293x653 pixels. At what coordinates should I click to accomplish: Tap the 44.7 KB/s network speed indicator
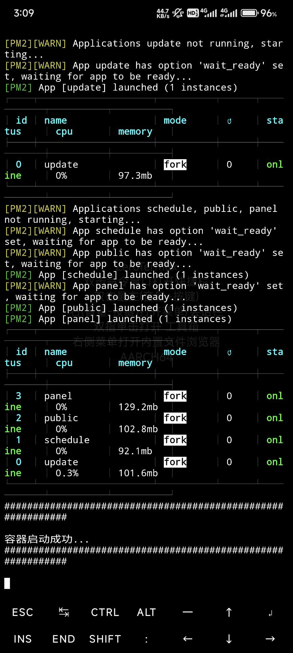pyautogui.click(x=163, y=13)
